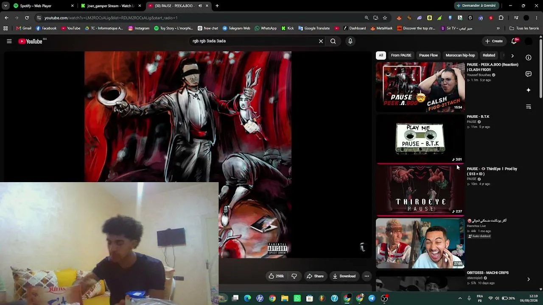Open Microsoft Edge from the taskbar

[x=248, y=298]
